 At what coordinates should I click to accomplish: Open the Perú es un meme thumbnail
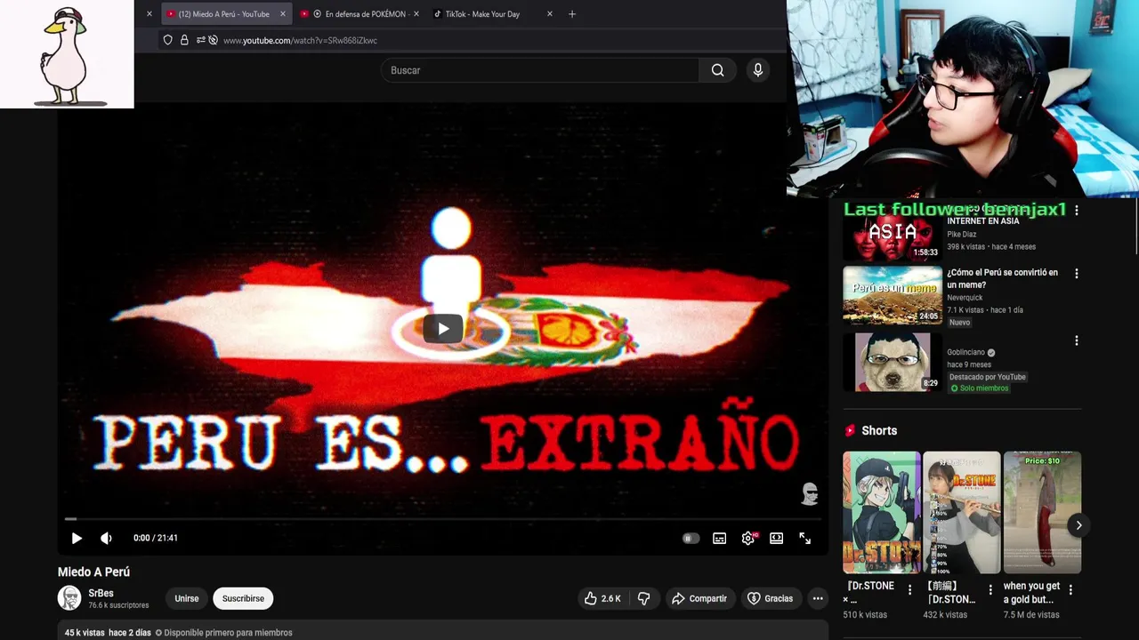tap(893, 294)
